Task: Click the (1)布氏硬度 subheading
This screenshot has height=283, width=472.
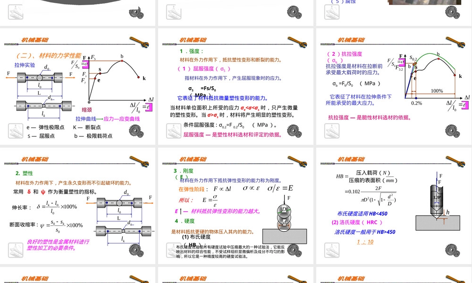Action: 196,237
